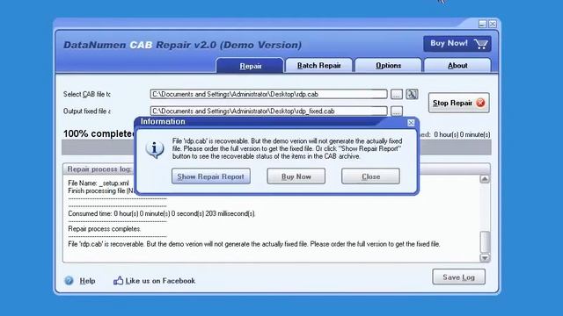This screenshot has width=563, height=316.
Task: Click the repair log scrollbar thumb
Action: [x=485, y=242]
